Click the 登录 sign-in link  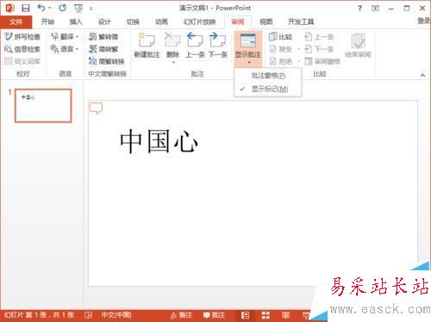(x=424, y=21)
